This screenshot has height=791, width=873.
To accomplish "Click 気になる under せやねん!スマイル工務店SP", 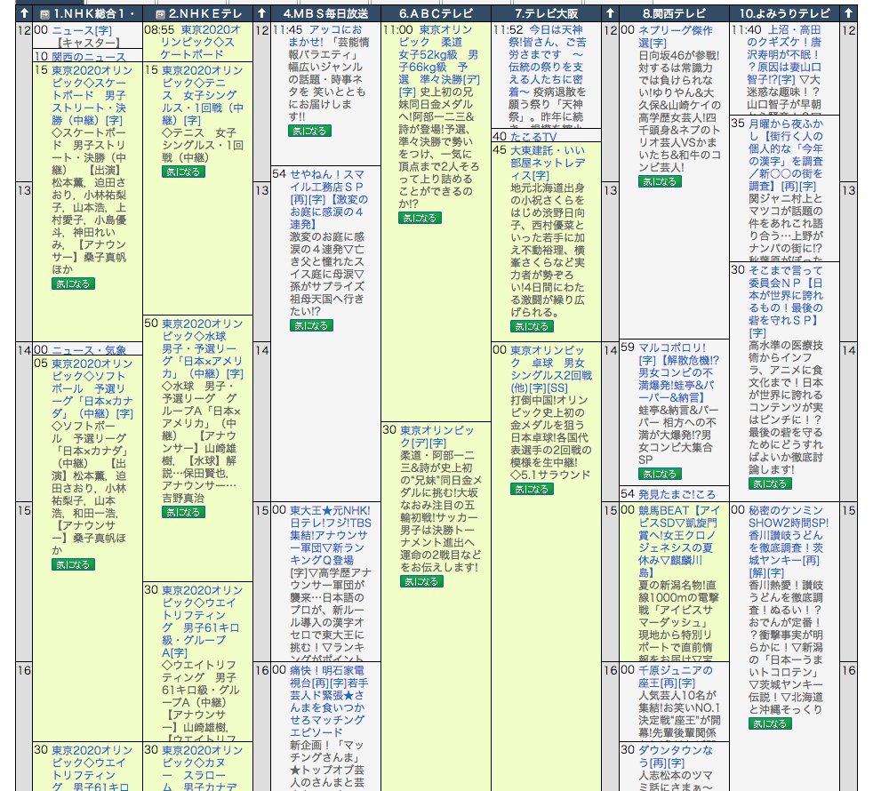I will (311, 325).
